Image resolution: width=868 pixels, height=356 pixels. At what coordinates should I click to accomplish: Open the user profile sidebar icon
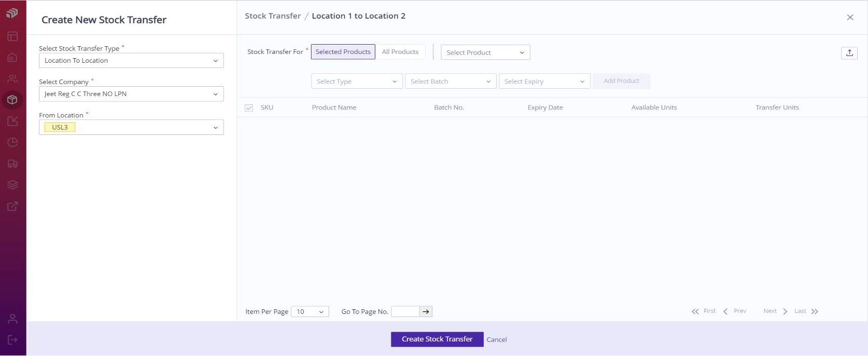click(x=12, y=319)
